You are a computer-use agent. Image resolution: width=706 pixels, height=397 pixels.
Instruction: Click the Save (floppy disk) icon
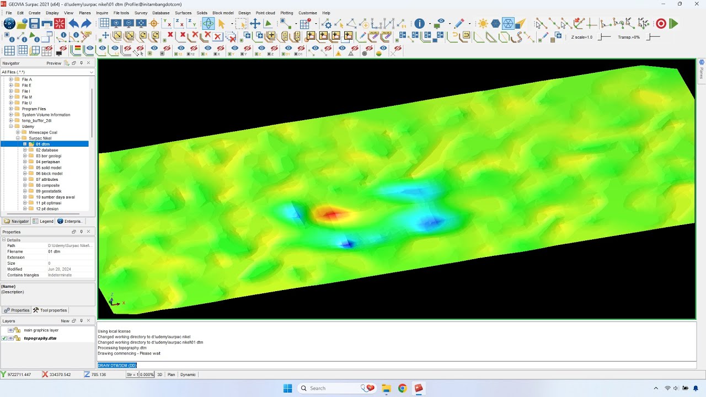tap(34, 24)
